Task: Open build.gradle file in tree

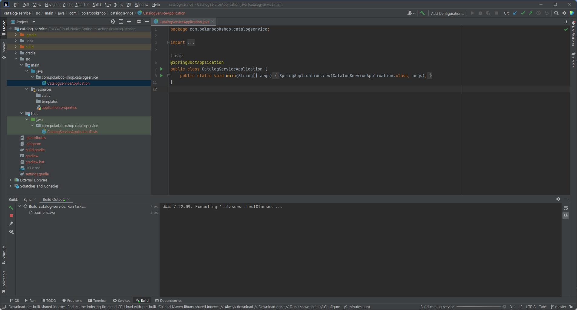Action: tap(35, 150)
